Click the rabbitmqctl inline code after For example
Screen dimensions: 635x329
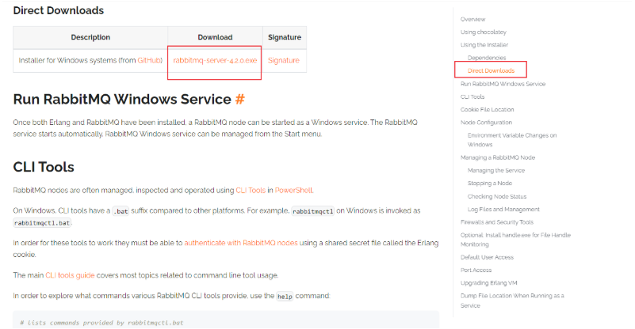point(312,211)
